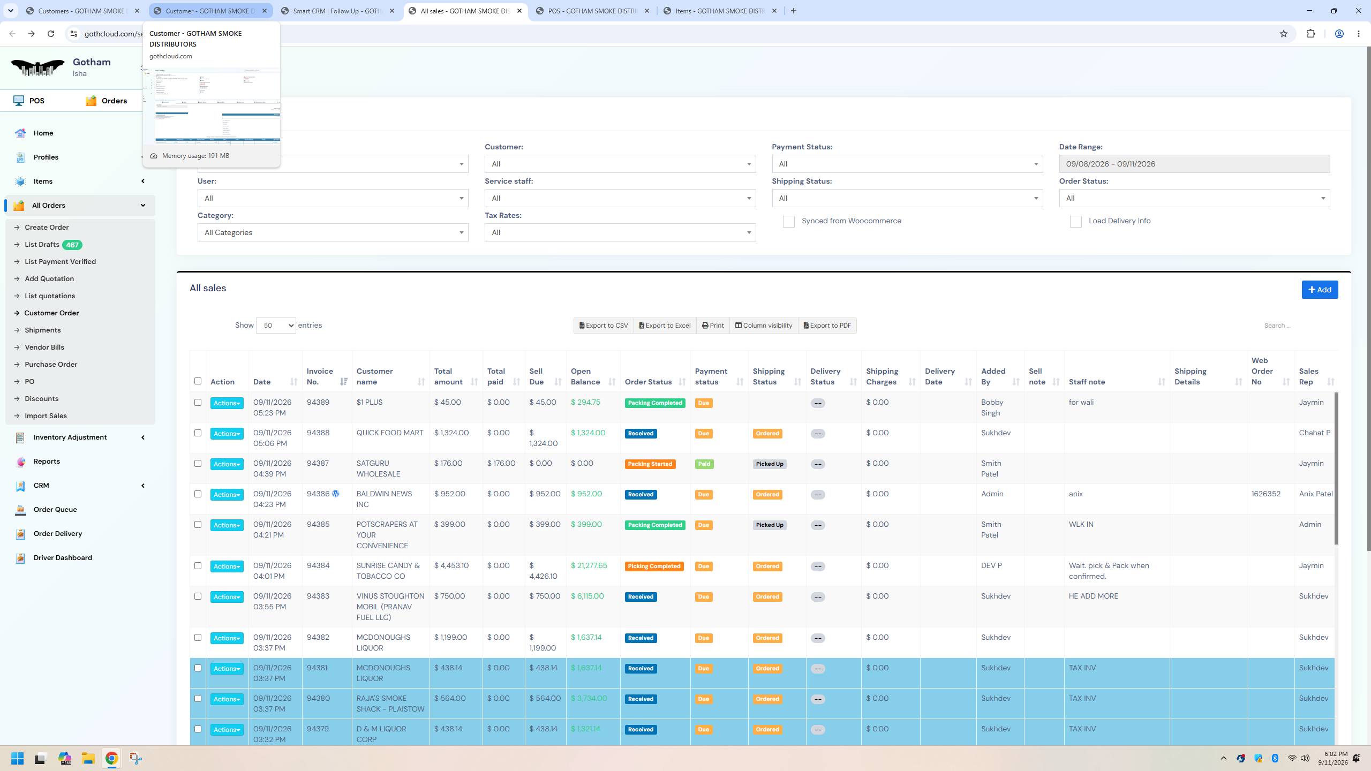Check the Load Delivery Info box

click(x=1075, y=222)
